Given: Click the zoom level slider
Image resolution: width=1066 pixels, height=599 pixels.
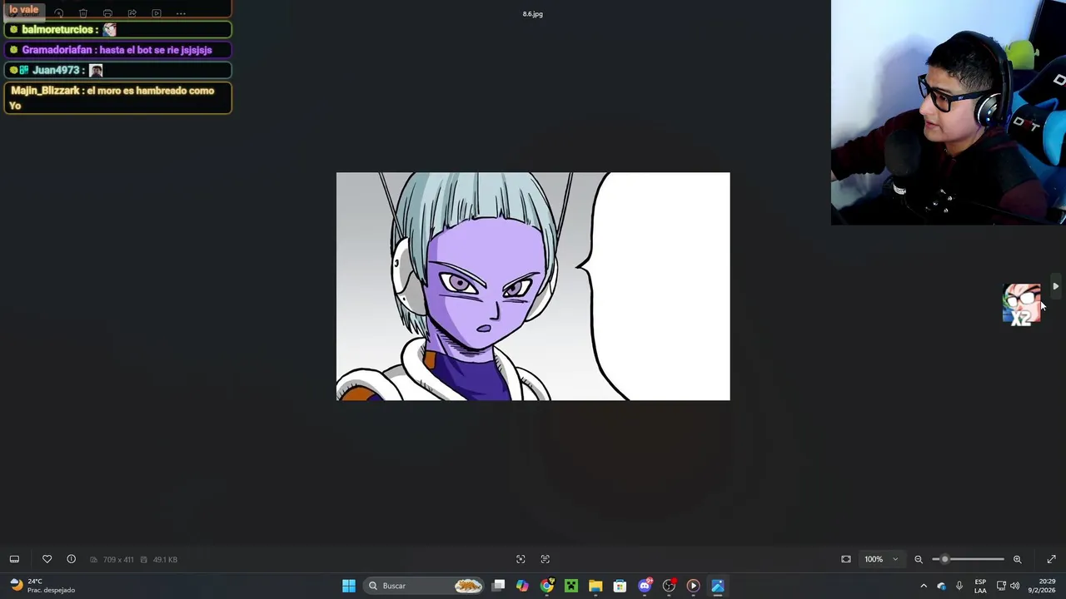Looking at the screenshot, I should click(x=969, y=559).
